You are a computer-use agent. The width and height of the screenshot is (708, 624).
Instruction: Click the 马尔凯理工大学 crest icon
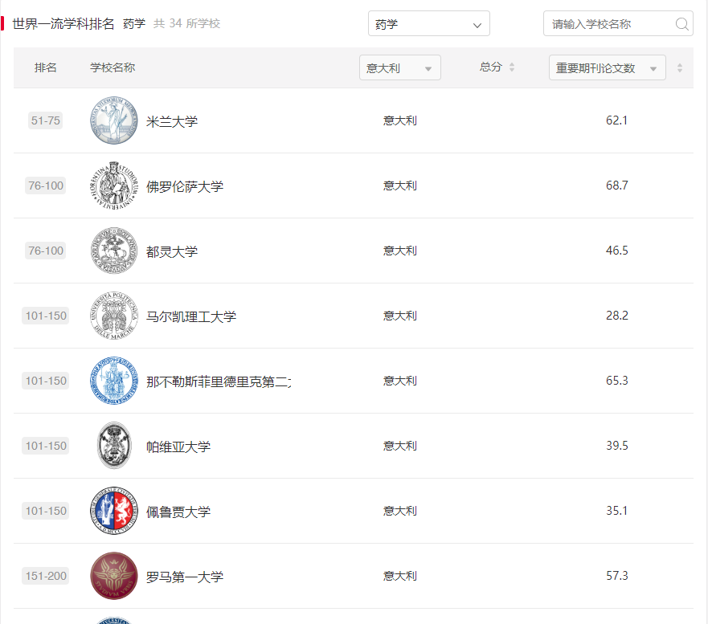(x=114, y=316)
